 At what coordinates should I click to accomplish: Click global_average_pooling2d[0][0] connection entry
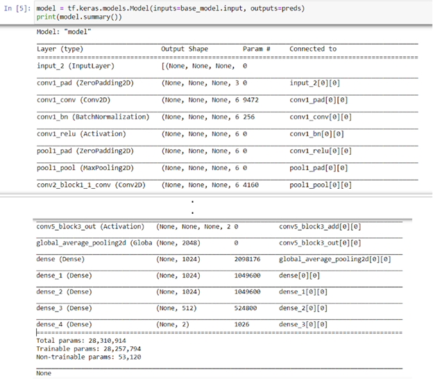pos(334,260)
